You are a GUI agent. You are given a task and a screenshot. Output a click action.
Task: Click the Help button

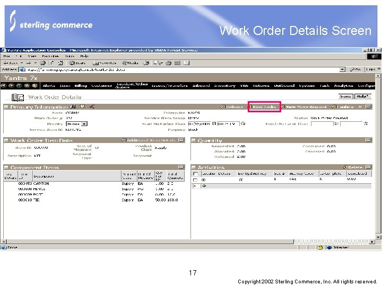click(x=362, y=96)
